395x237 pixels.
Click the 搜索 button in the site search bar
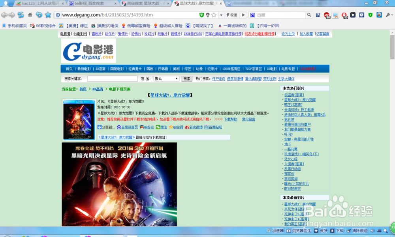coord(187,79)
